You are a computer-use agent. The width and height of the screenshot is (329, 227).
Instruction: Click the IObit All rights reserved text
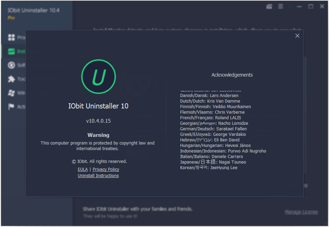[100, 161]
